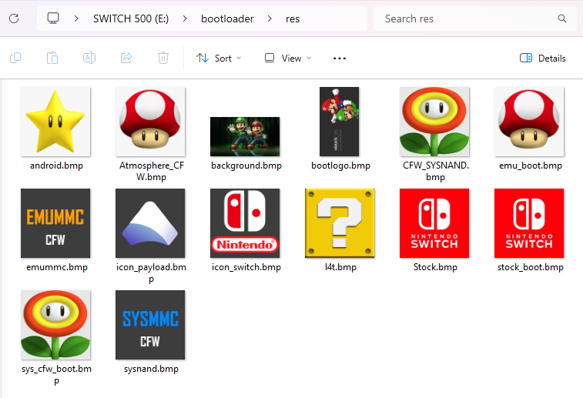Click the stock_boot.bmp file name
The image size is (583, 398).
coord(530,267)
